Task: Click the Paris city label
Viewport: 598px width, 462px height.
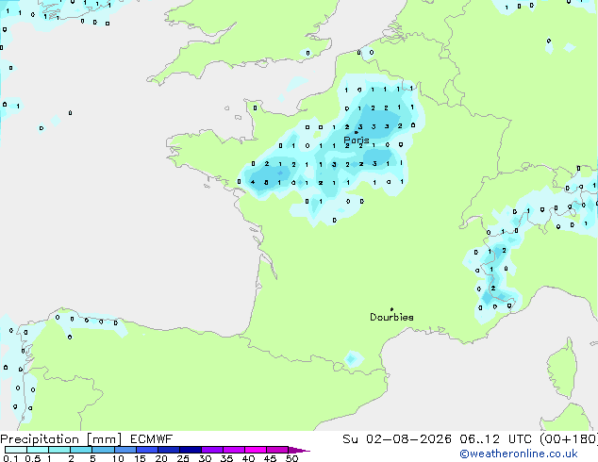Action: pos(357,140)
